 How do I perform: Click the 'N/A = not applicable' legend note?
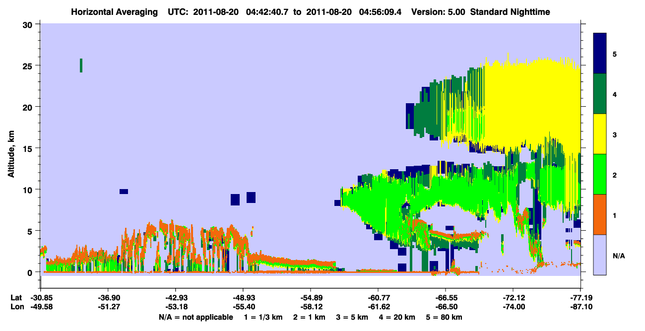[x=195, y=317]
